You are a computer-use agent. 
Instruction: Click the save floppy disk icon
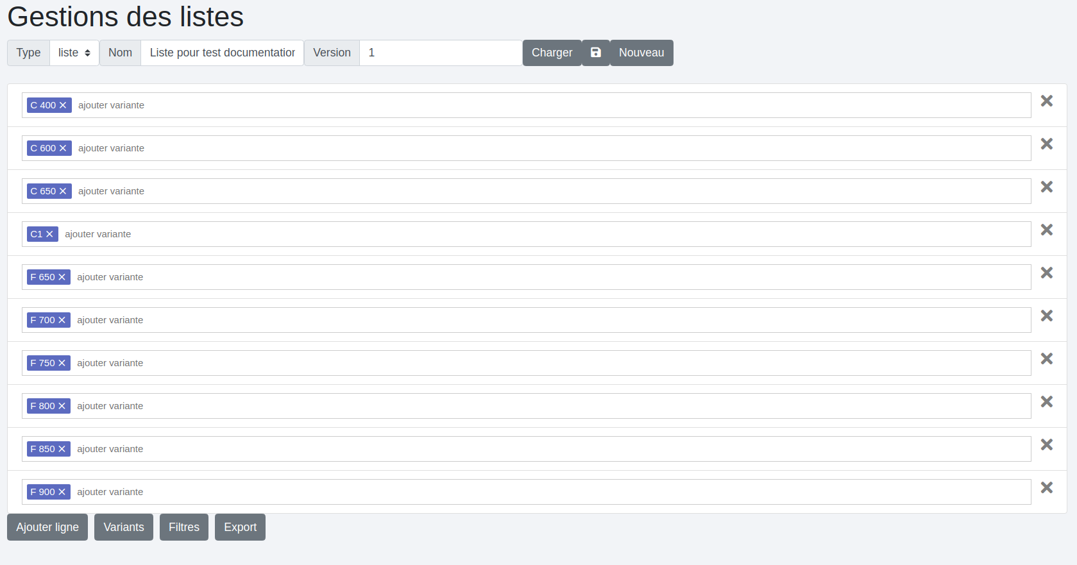[x=595, y=53]
